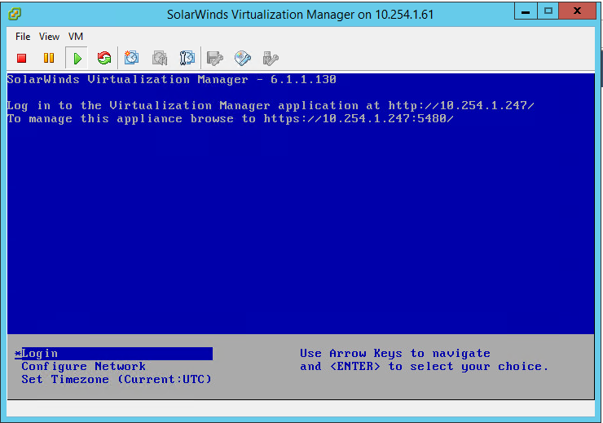Revert to current snapshot icon
This screenshot has width=603, height=423.
pos(160,59)
